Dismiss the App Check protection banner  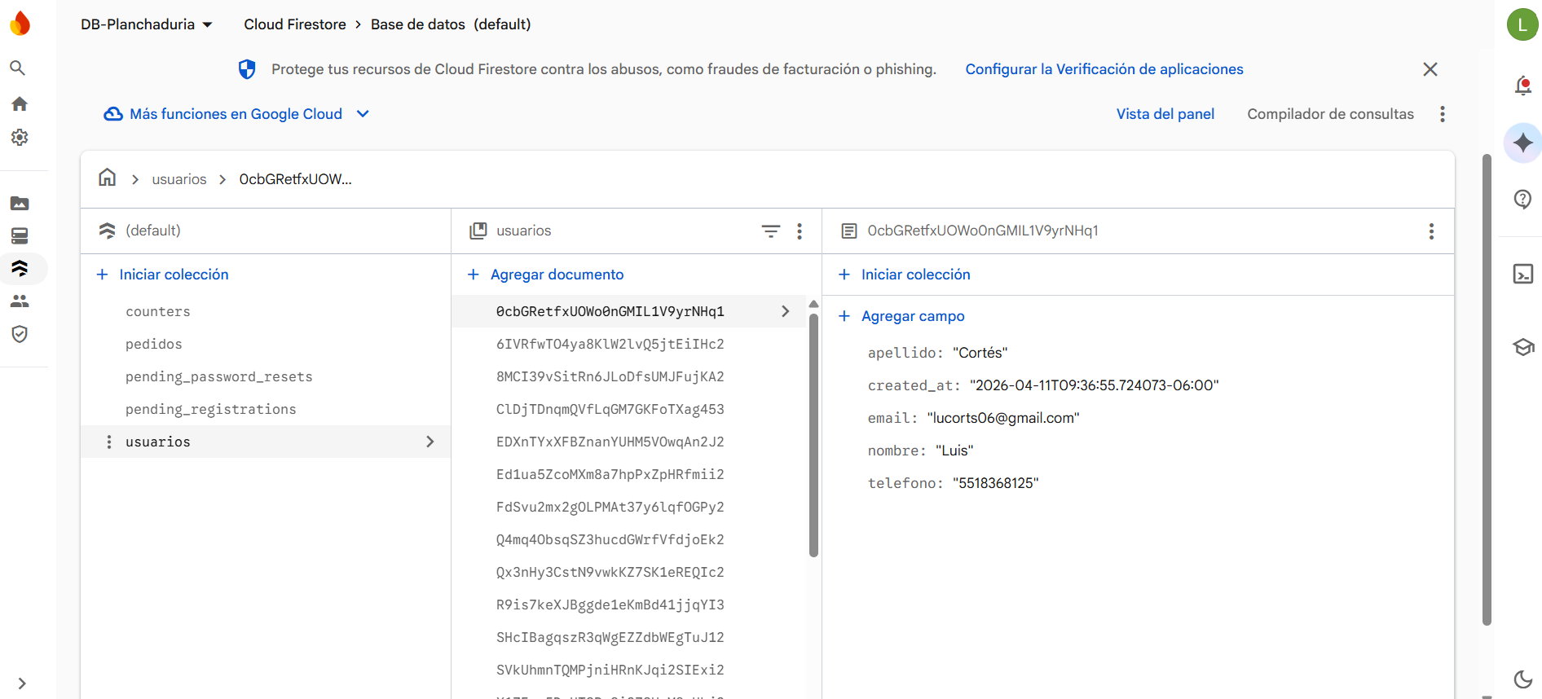(1430, 69)
